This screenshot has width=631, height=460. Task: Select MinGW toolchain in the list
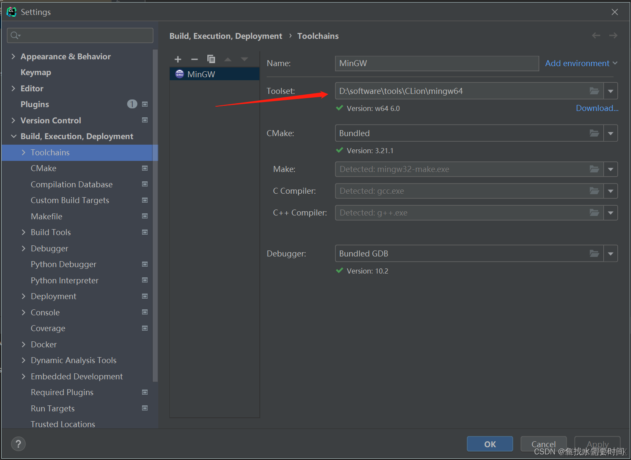point(215,74)
